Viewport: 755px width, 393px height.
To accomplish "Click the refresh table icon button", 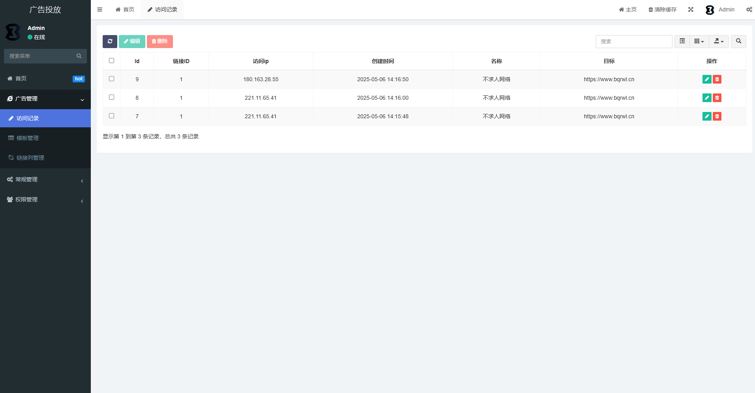I will (x=110, y=41).
